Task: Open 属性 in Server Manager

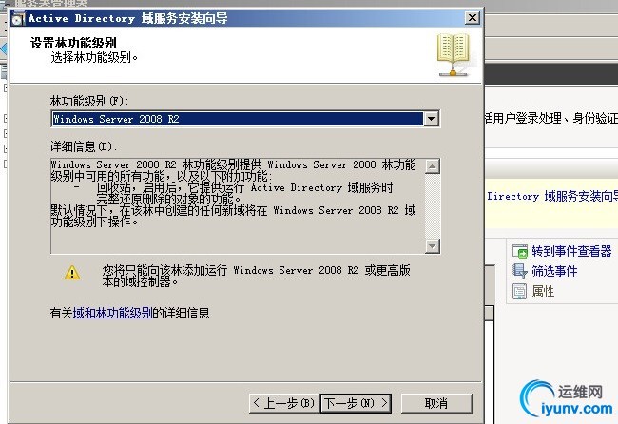Action: (x=543, y=291)
